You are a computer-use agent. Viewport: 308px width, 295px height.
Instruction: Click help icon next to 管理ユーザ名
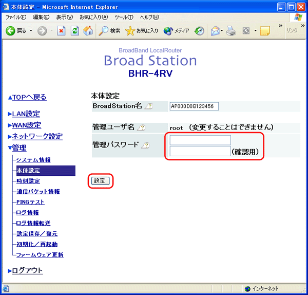click(141, 128)
